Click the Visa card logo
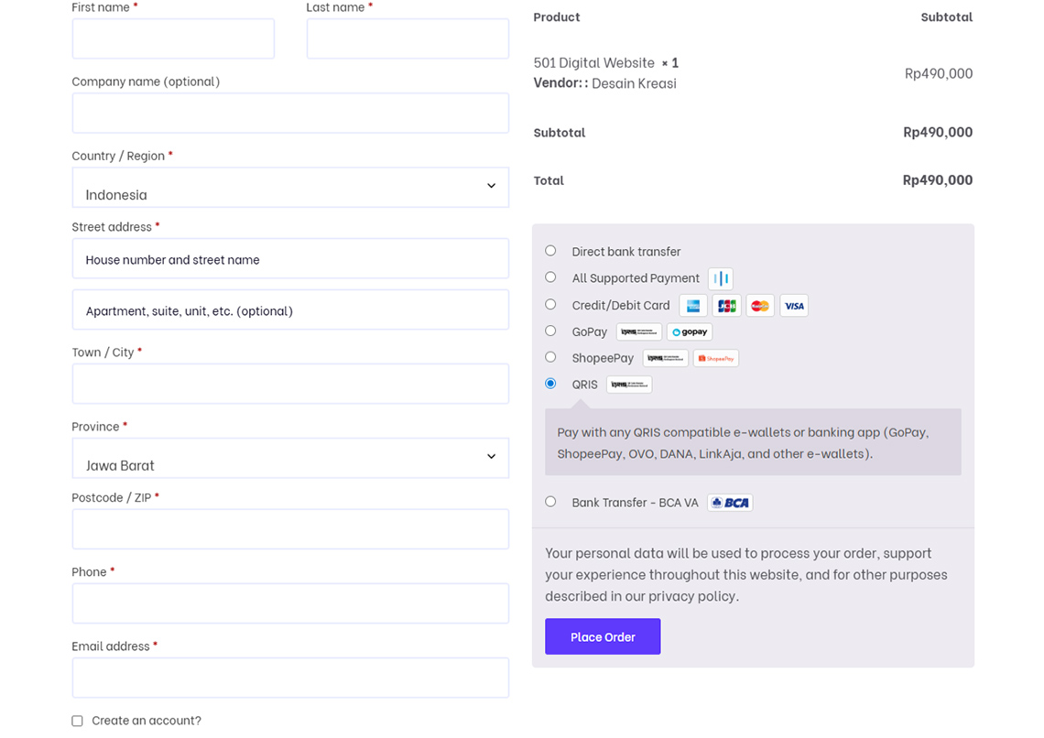 [x=794, y=306]
